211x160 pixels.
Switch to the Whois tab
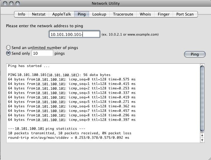pos(146,14)
